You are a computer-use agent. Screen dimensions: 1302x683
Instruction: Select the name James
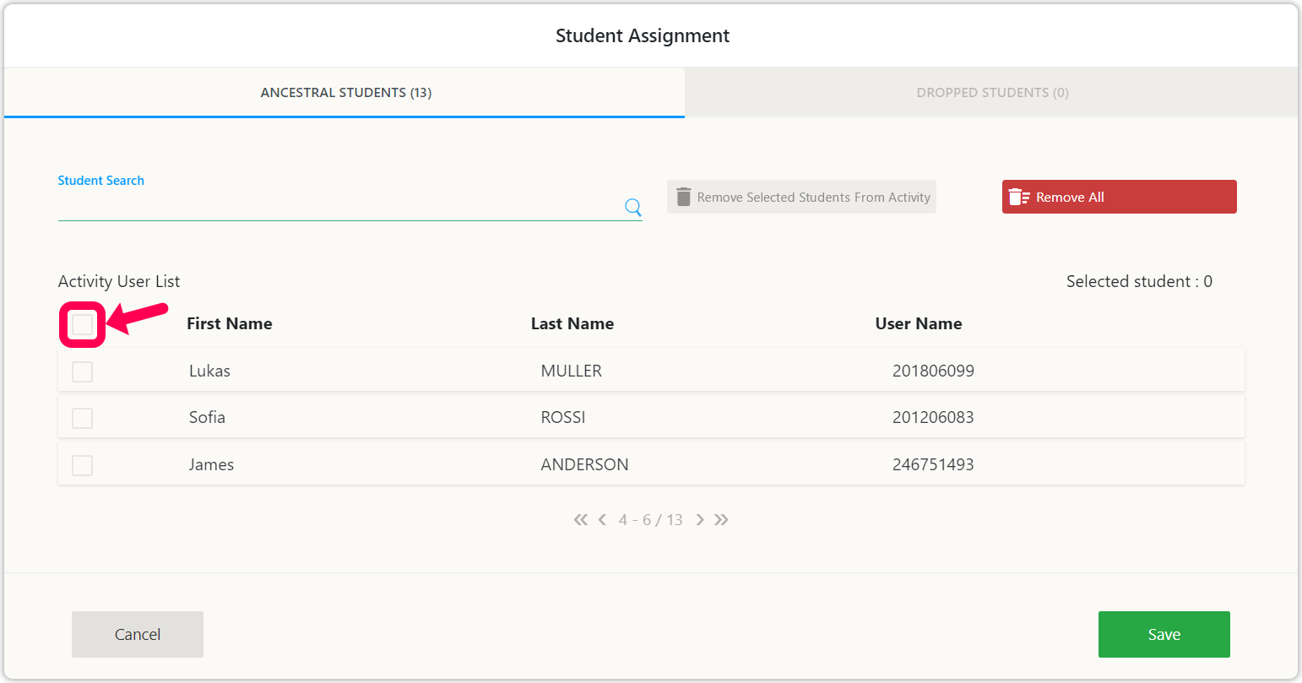click(x=211, y=464)
